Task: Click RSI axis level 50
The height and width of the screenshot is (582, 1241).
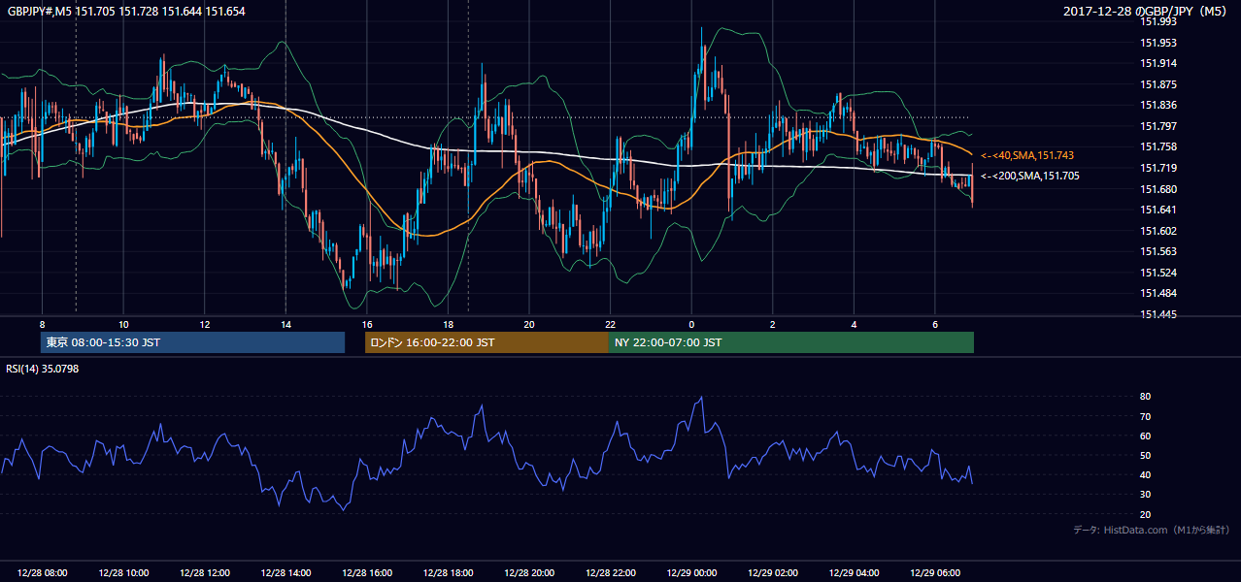Action: 1146,455
